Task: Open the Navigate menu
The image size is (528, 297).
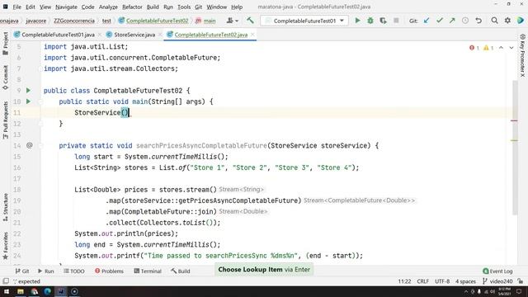Action: tap(66, 7)
